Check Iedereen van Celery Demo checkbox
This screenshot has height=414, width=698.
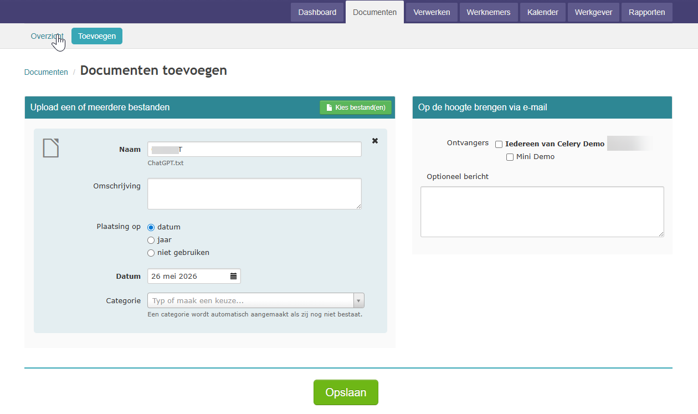coord(499,144)
